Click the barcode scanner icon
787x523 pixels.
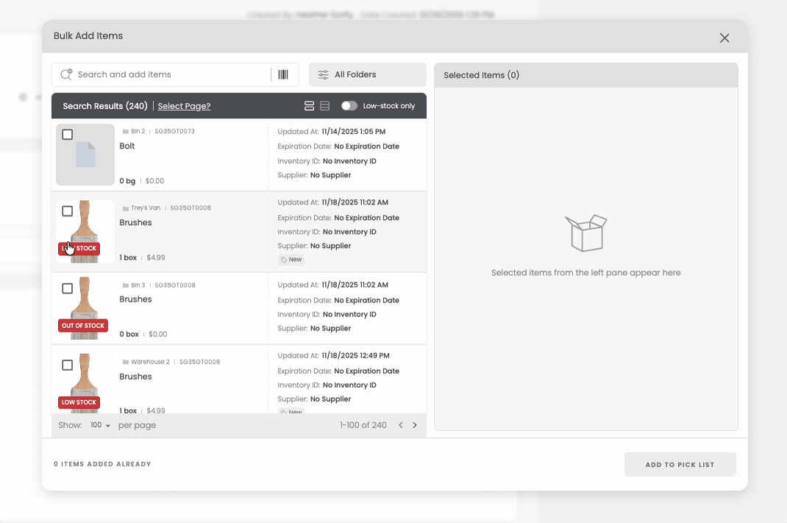tap(283, 74)
